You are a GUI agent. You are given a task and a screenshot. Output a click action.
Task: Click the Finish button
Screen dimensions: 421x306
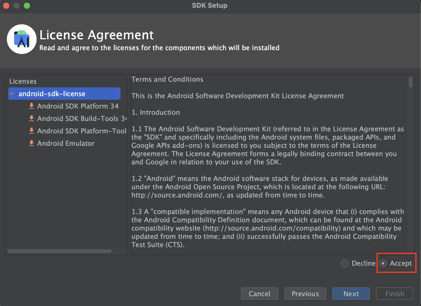coord(395,294)
